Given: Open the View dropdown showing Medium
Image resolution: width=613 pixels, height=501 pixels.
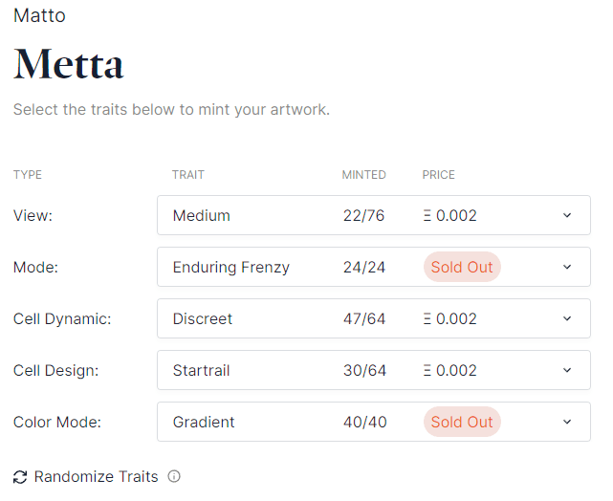Looking at the screenshot, I should point(373,215).
